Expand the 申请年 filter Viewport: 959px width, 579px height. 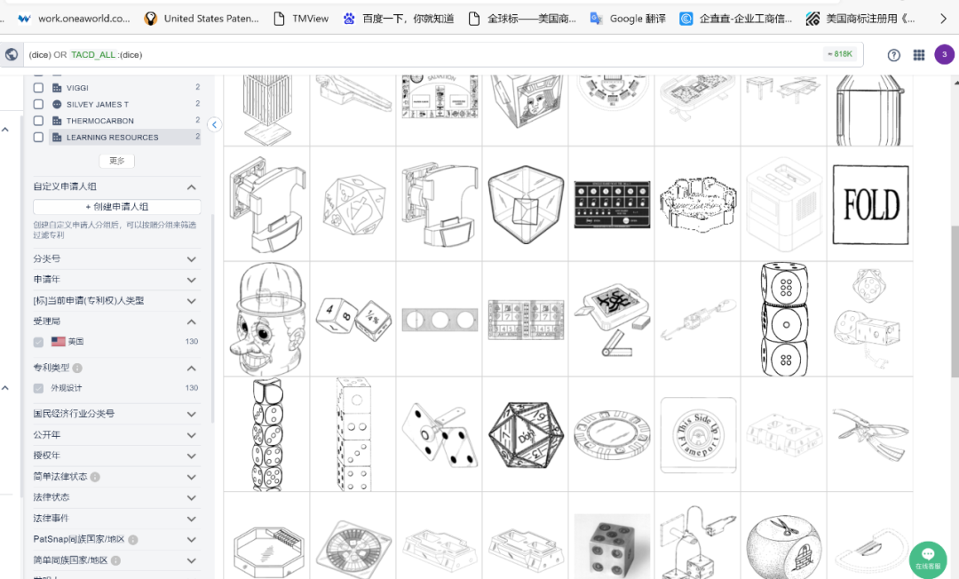coord(192,280)
